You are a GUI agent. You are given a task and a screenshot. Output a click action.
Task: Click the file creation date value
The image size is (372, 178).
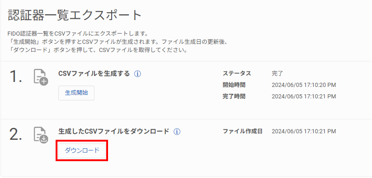[x=304, y=131]
